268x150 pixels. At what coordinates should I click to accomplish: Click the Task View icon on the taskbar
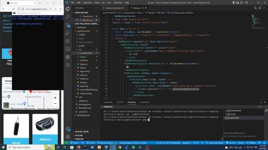(65, 147)
